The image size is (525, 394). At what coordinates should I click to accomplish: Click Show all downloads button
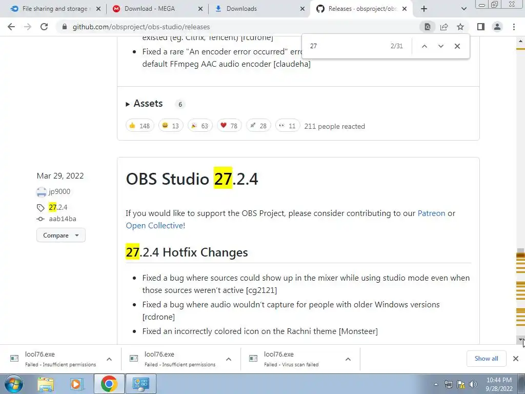click(x=486, y=359)
